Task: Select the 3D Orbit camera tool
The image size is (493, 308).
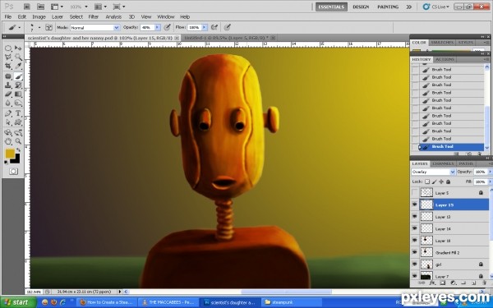Action: tap(18, 132)
